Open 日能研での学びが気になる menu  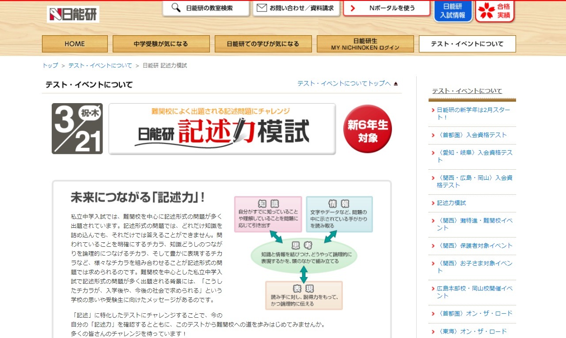pyautogui.click(x=263, y=44)
